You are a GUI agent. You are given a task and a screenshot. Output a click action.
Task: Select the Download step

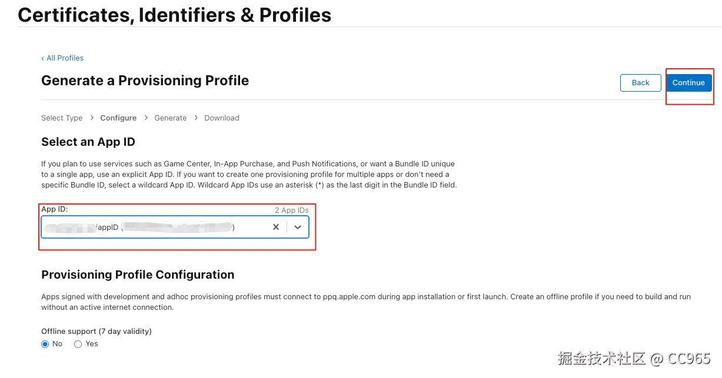pos(222,118)
